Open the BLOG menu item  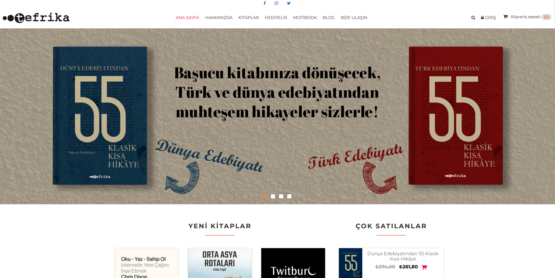329,18
